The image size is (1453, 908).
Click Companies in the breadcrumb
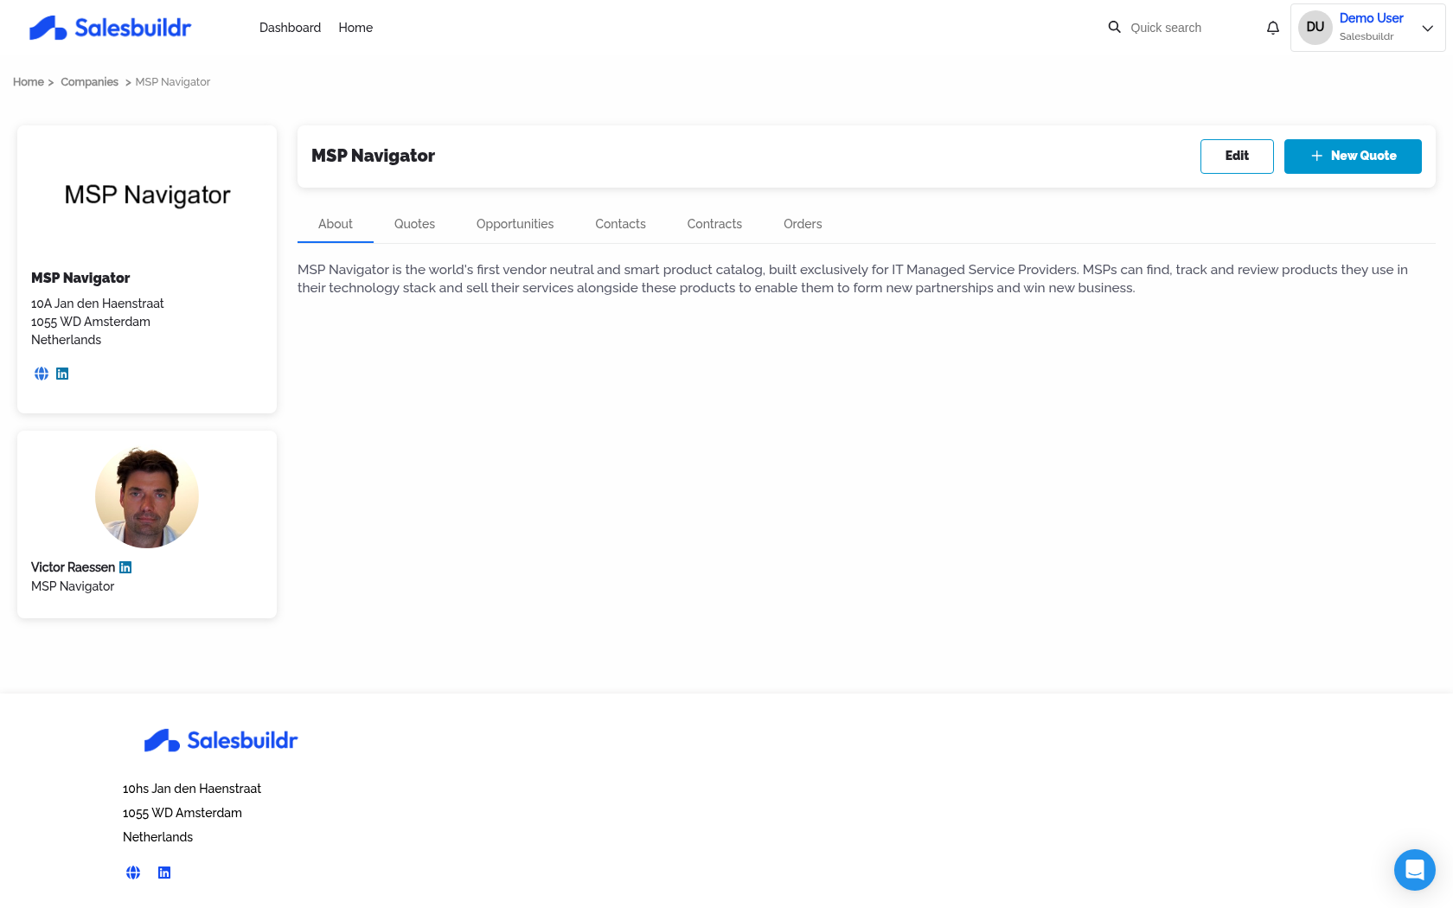(89, 82)
